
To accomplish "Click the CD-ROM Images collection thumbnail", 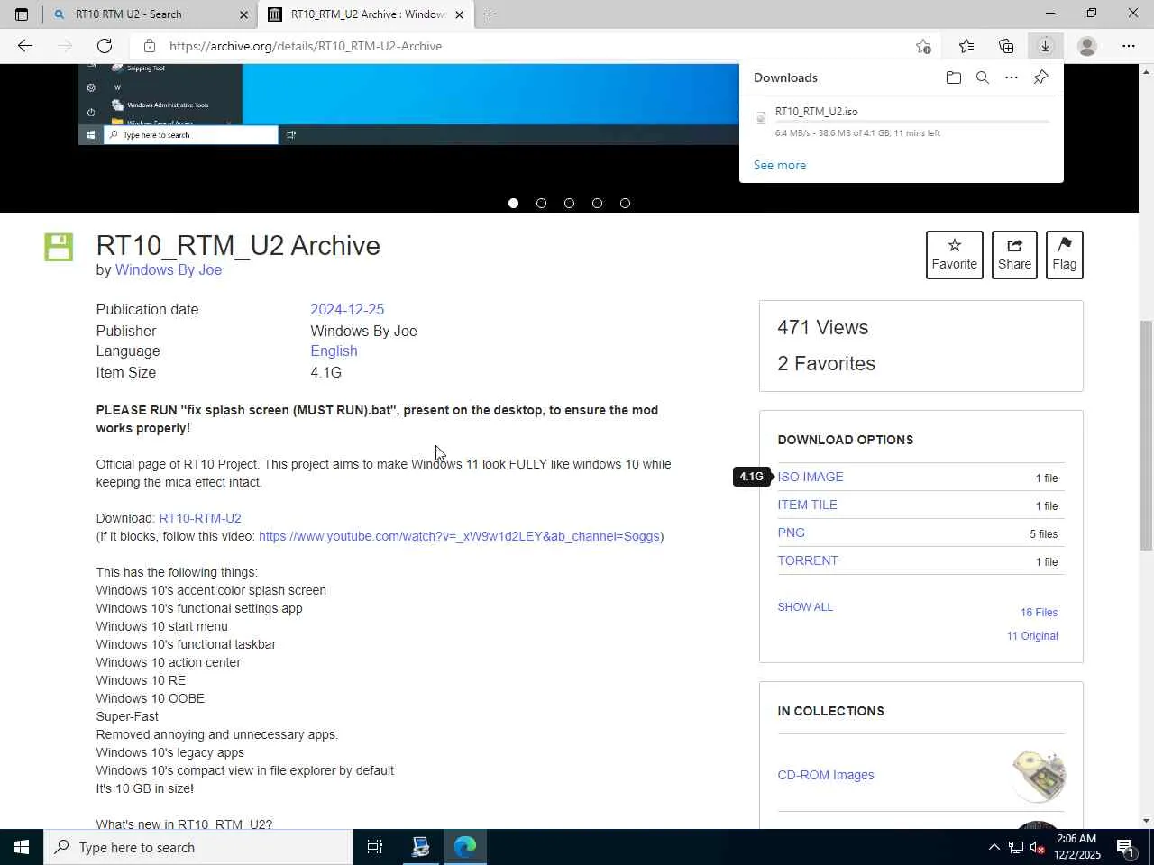I will [1038, 775].
